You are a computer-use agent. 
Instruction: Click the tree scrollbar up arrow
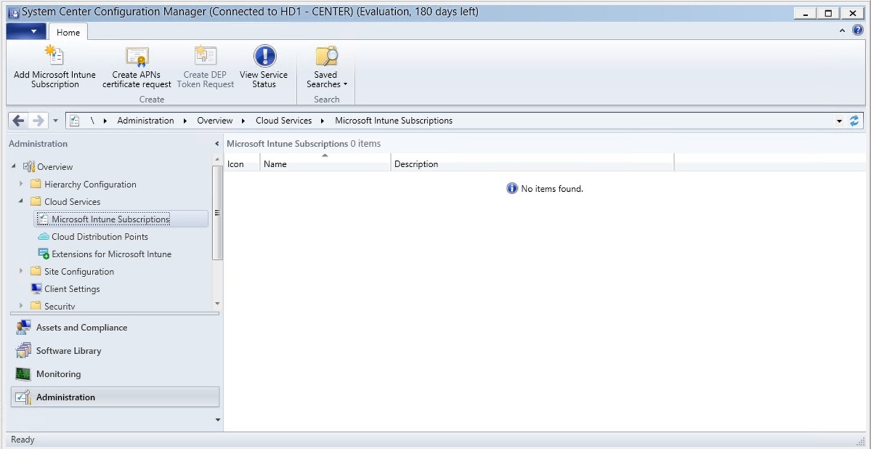(x=217, y=159)
